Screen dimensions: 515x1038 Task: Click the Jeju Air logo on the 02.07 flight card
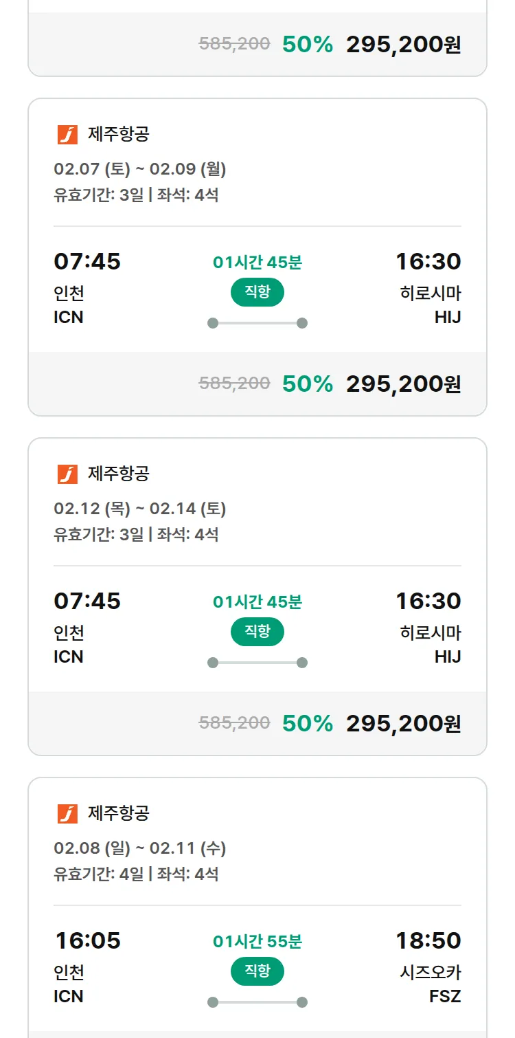pyautogui.click(x=67, y=135)
